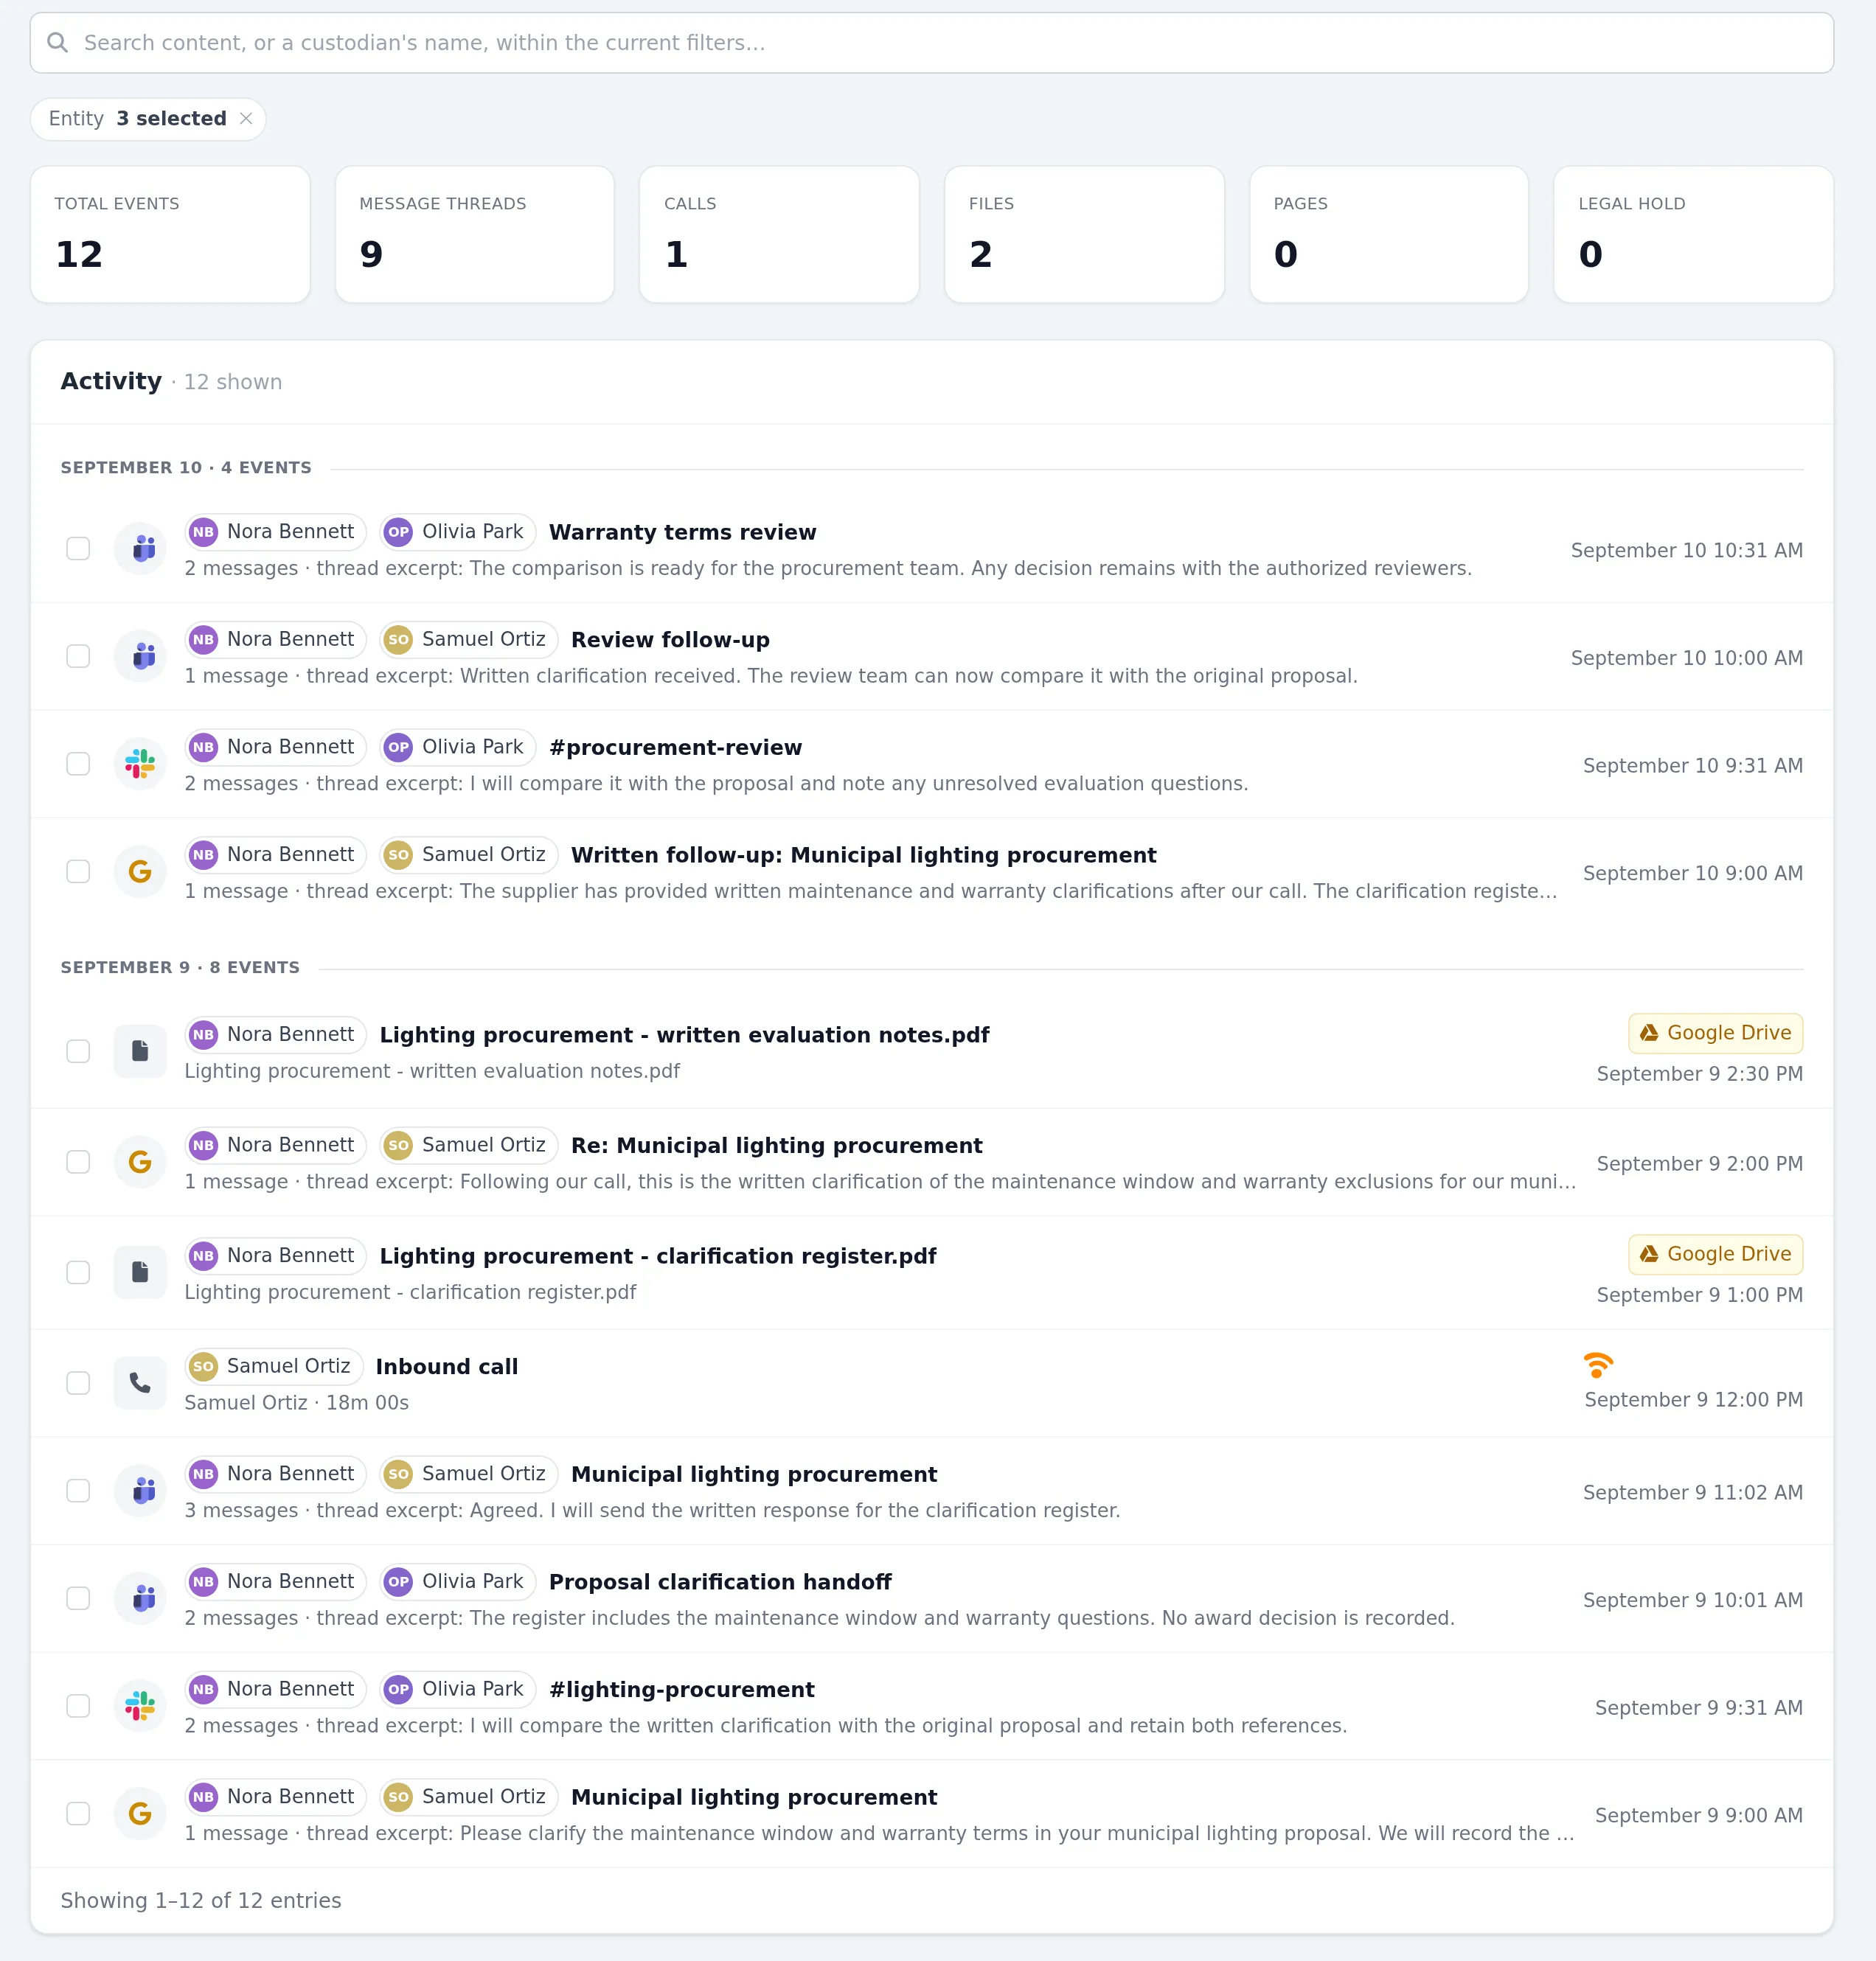This screenshot has height=1961, width=1876.
Task: Click the Google Drive badge on clarification register.pdf
Action: (1715, 1254)
